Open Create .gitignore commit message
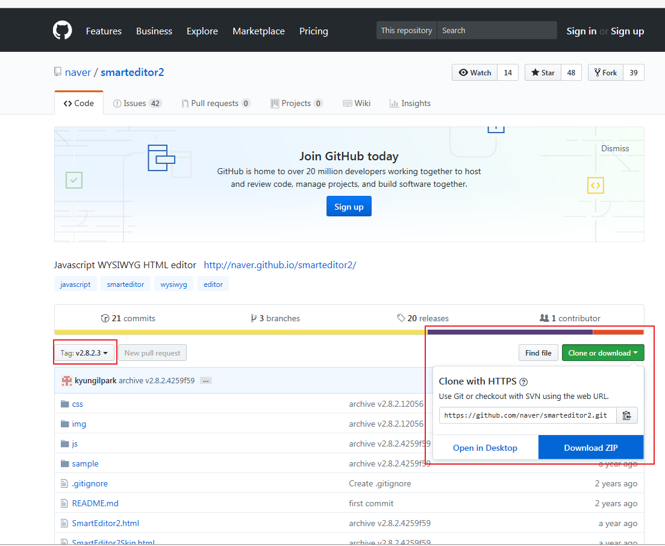Viewport: 665px width, 546px height. coord(380,484)
